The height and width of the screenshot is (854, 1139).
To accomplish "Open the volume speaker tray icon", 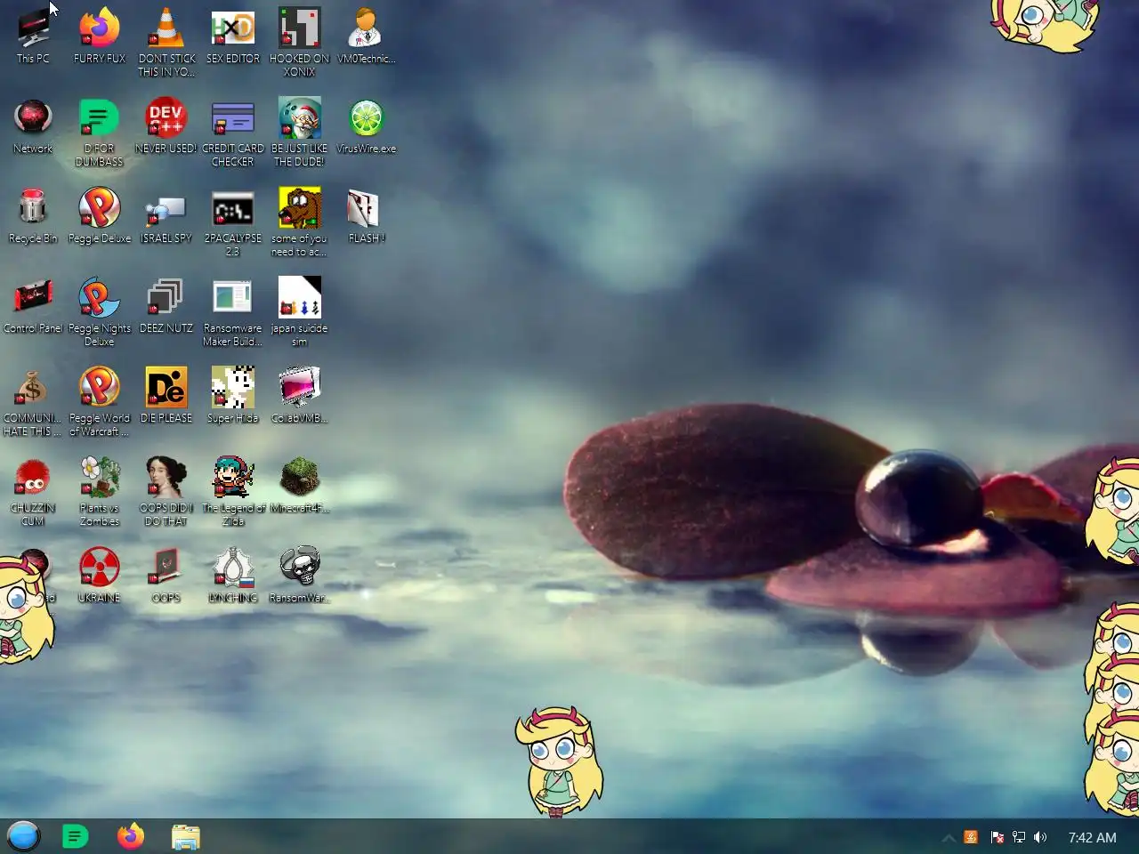I will point(1040,837).
